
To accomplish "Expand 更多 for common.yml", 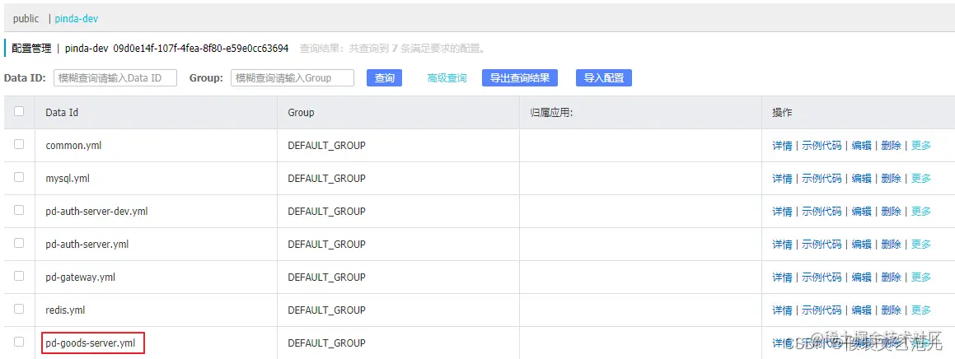I will 921,146.
